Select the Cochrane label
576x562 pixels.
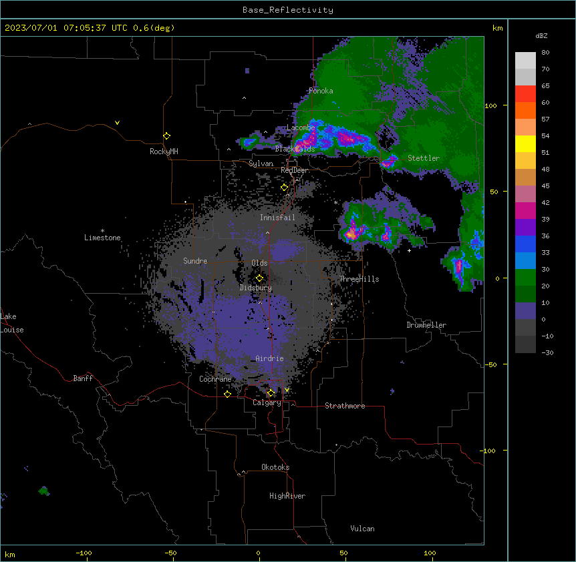(215, 379)
